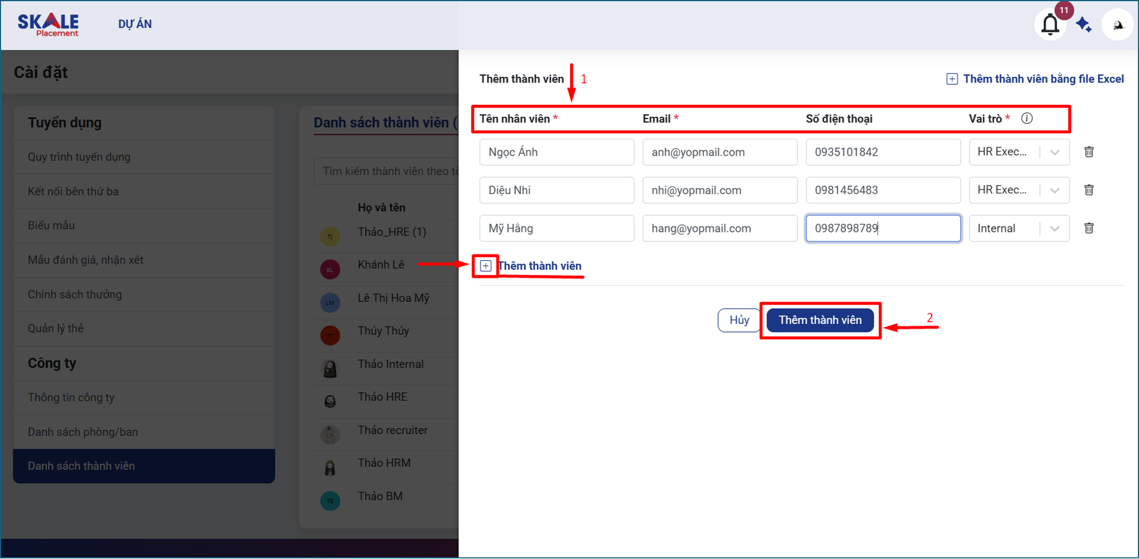This screenshot has width=1139, height=559.
Task: Open the DỰ ÁN menu
Action: pos(135,24)
